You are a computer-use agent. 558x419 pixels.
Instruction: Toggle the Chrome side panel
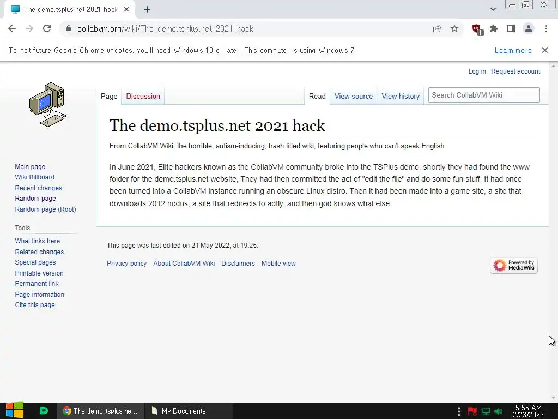511,29
